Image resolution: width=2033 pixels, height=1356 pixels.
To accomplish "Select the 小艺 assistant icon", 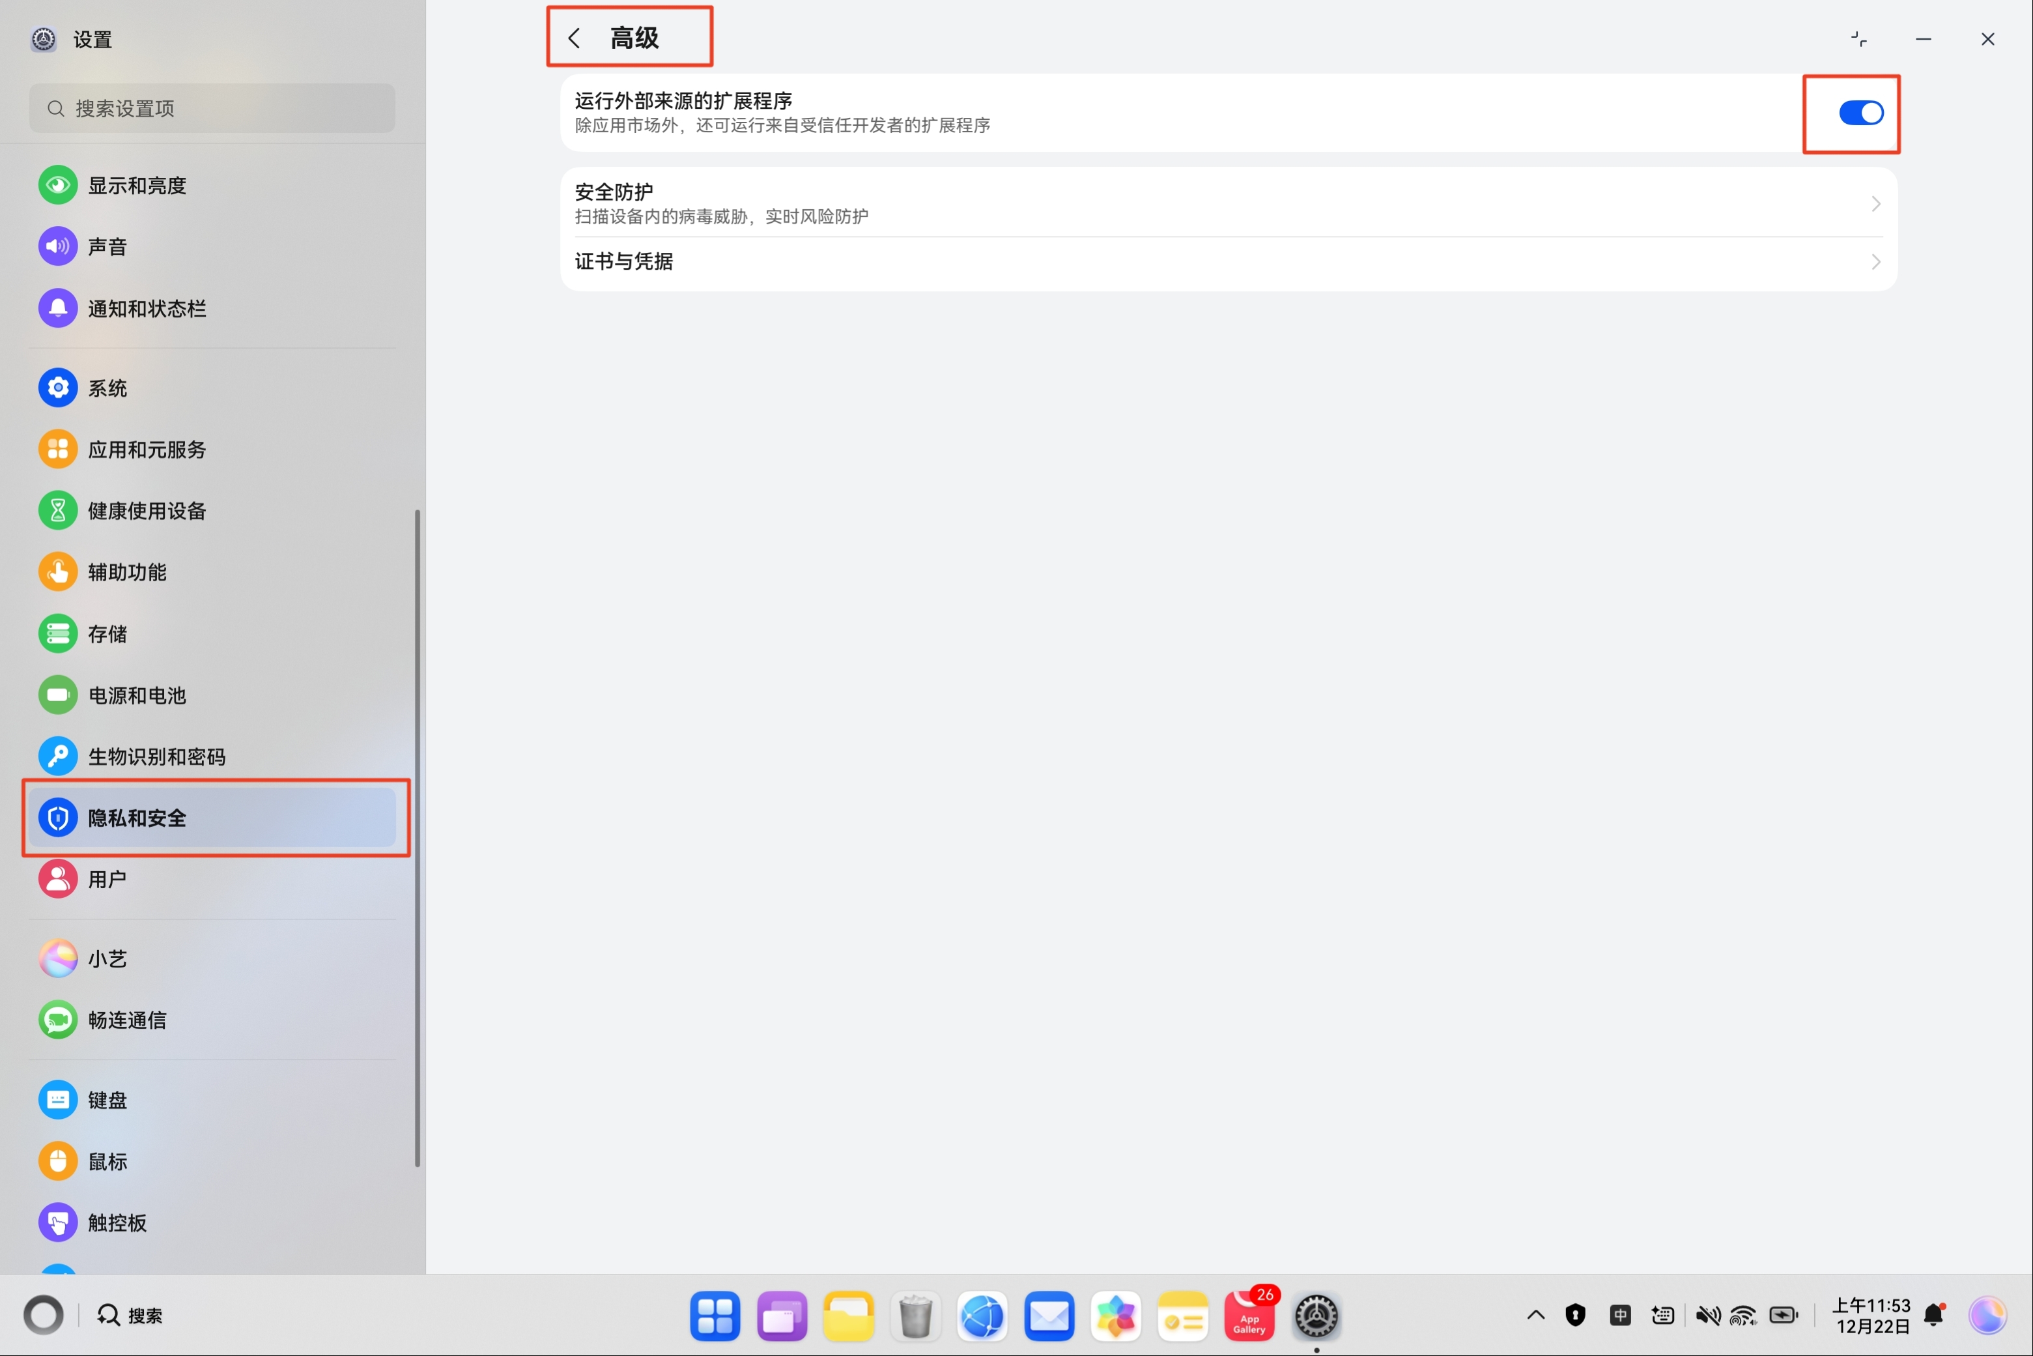I will click(58, 959).
